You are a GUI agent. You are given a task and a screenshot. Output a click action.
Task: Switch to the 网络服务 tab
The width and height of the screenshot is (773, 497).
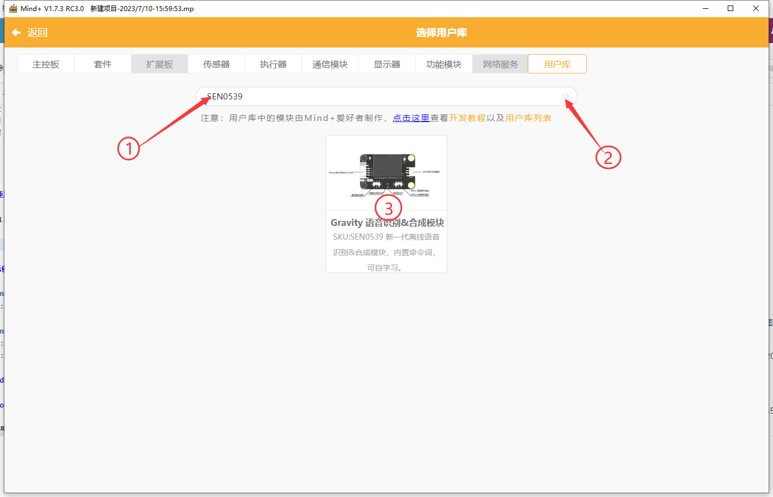(501, 64)
